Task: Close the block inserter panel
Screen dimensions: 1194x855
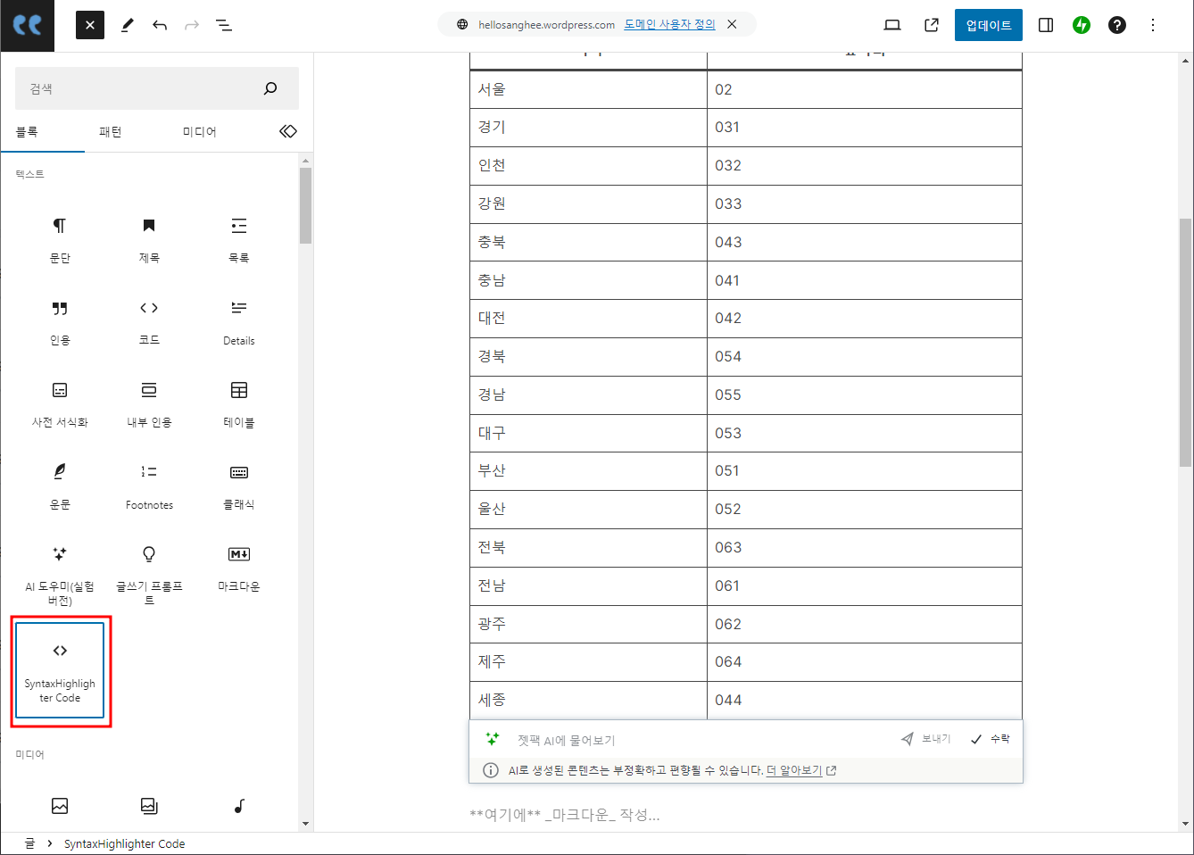Action: click(x=90, y=25)
